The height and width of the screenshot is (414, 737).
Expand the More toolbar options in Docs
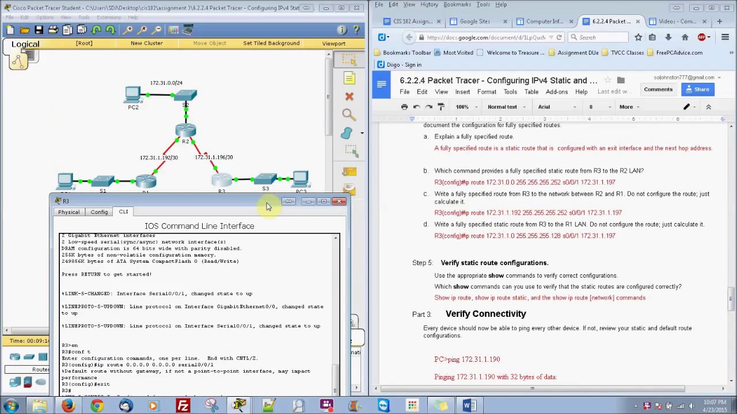point(629,107)
